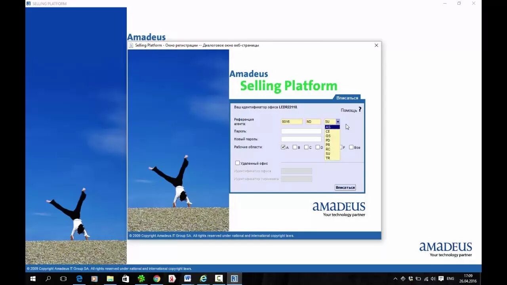The image size is (507, 285).
Task: Click the office ID LEDR22118 text
Action: point(288,107)
